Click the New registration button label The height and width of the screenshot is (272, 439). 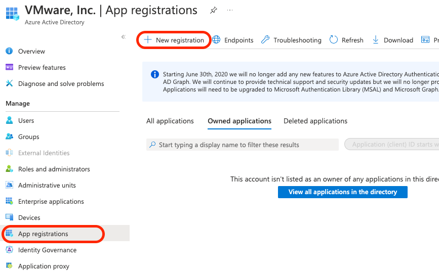pyautogui.click(x=180, y=40)
